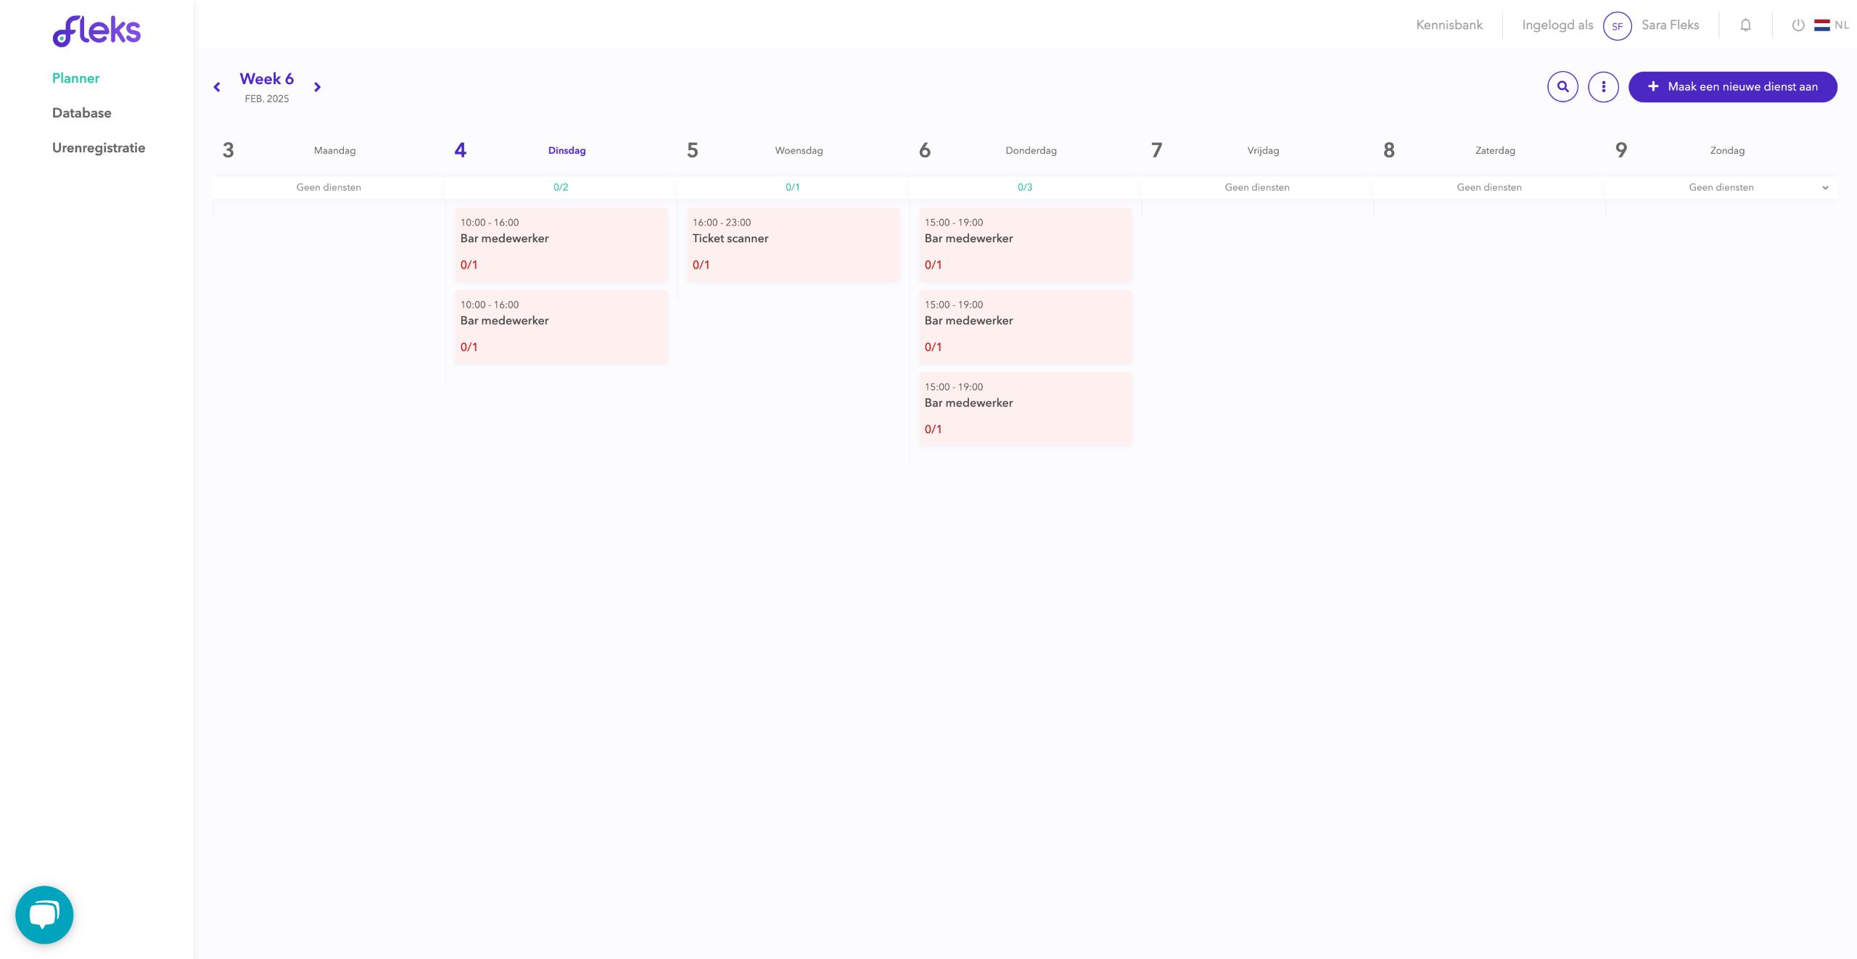Open the chat support bubble
This screenshot has height=959, width=1857.
pos(44,914)
